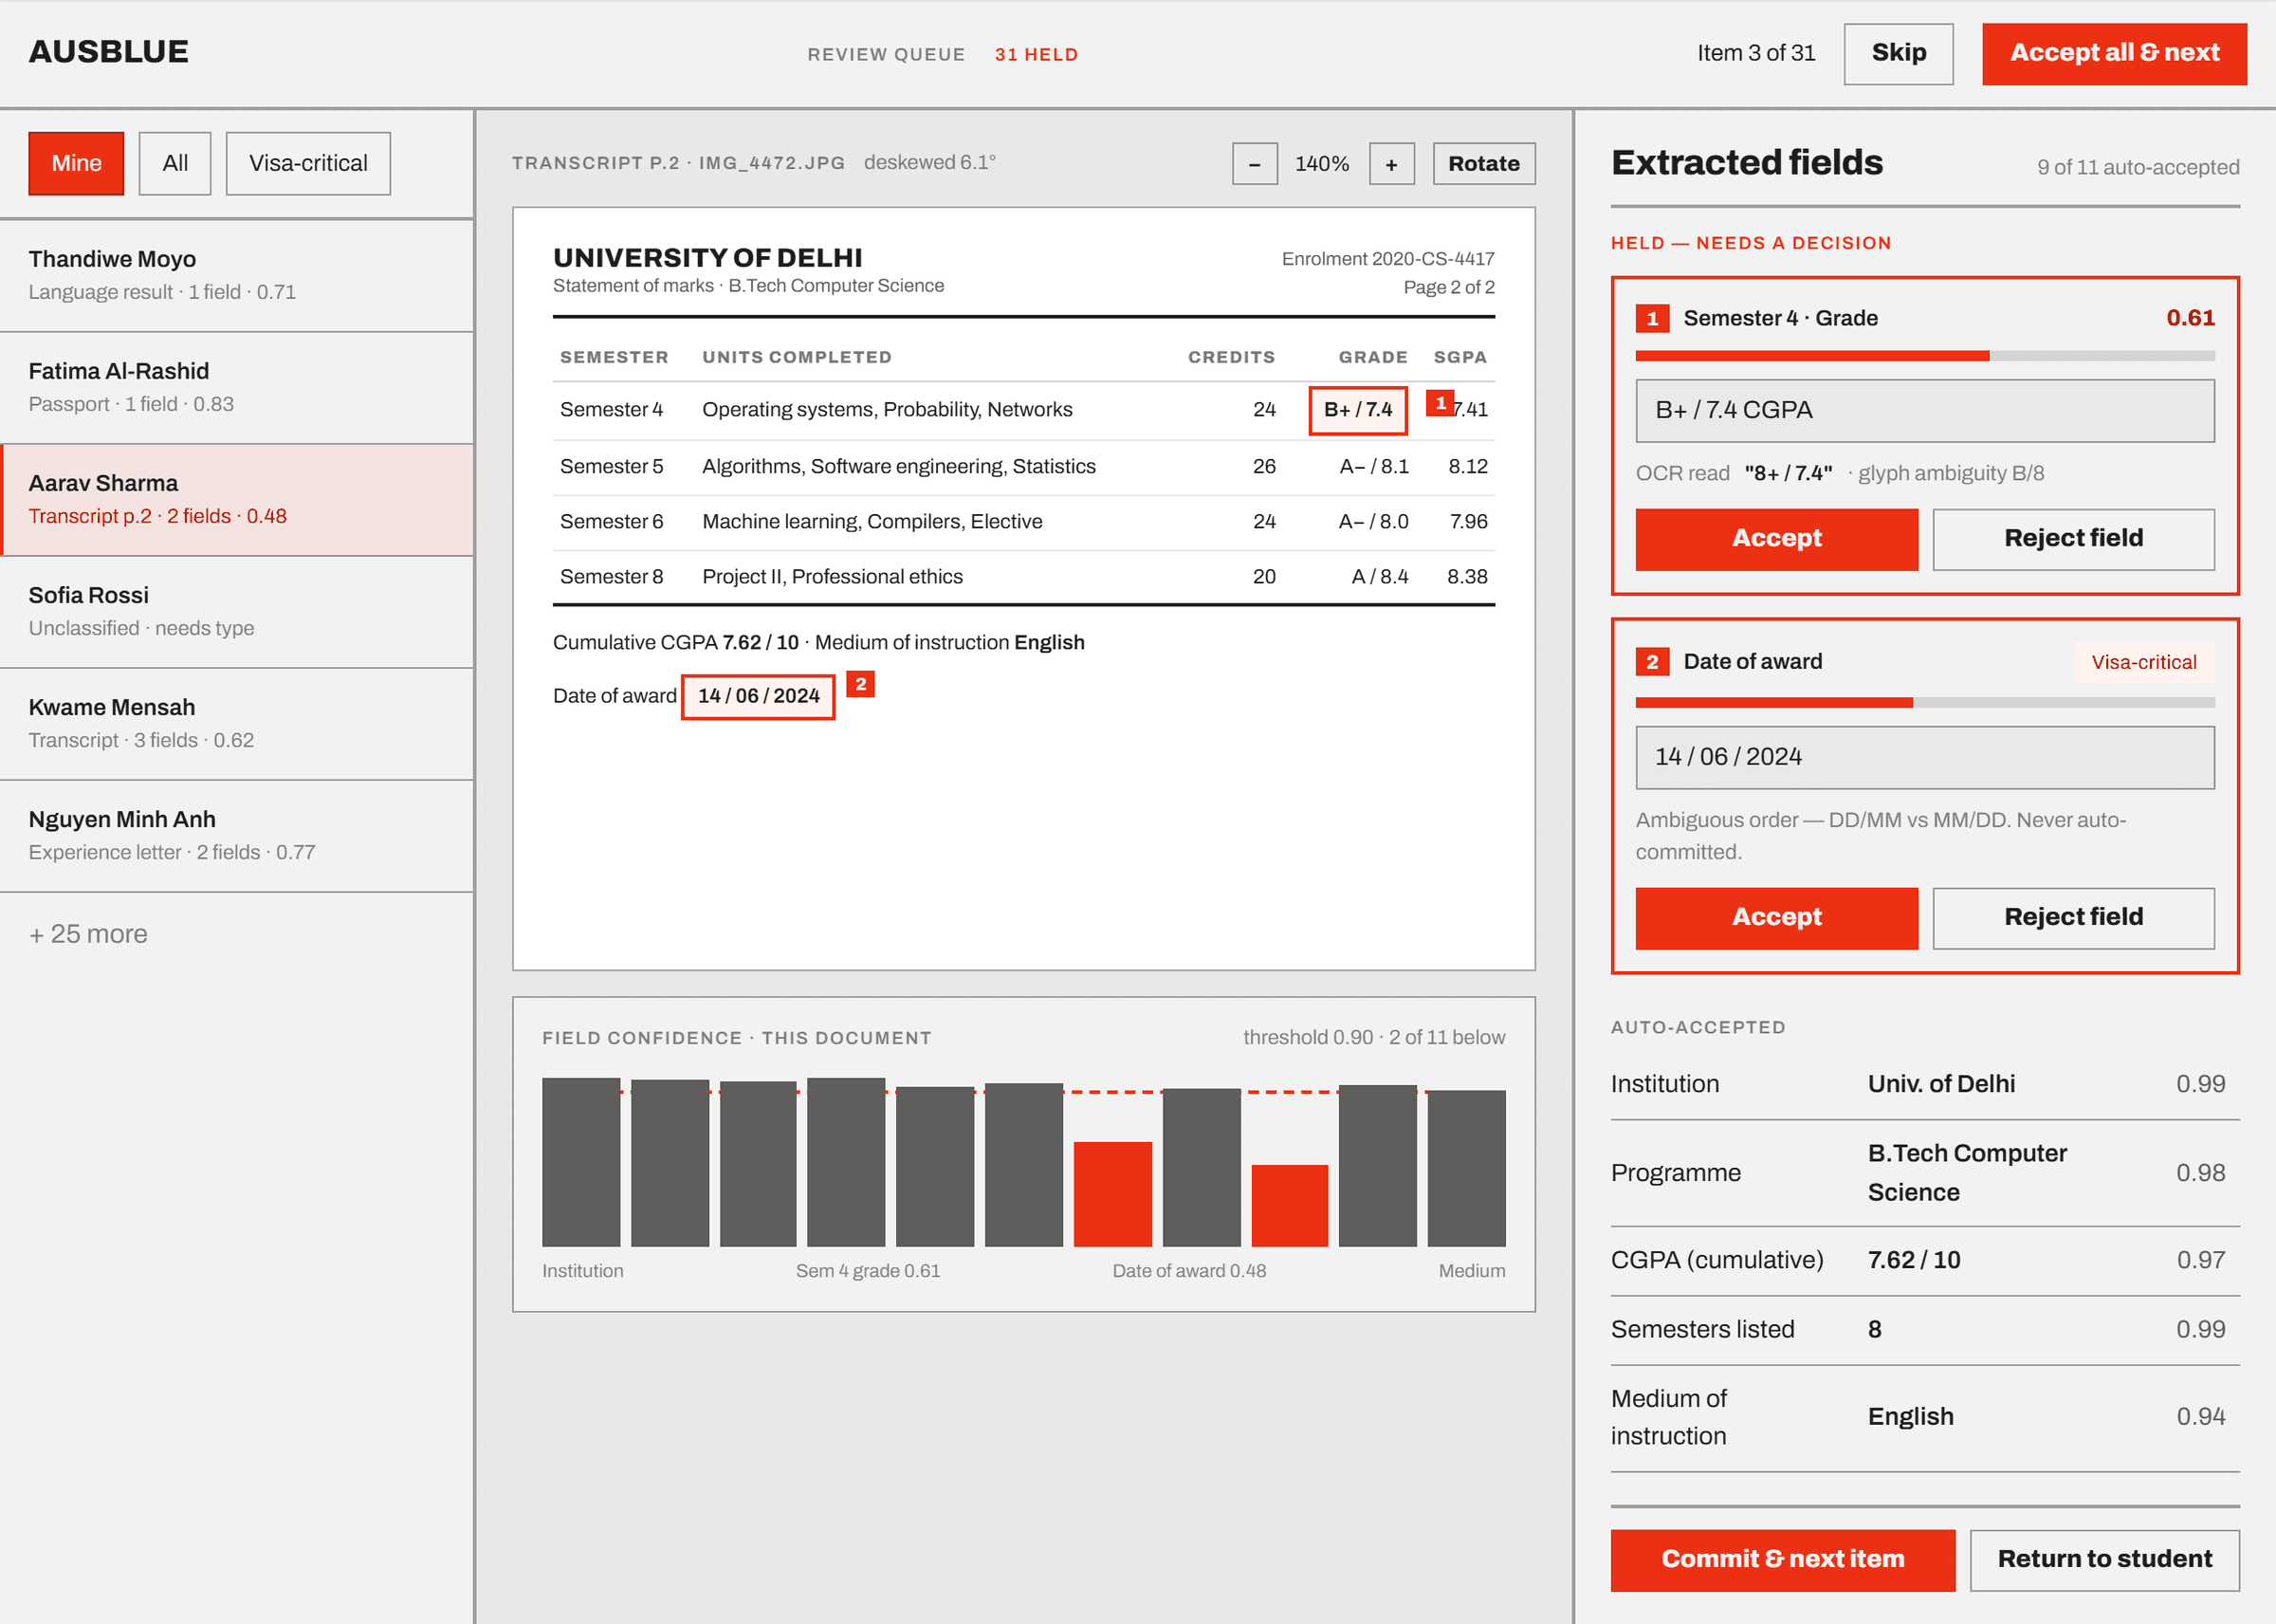This screenshot has height=1624, width=2276.
Task: Open Thandiwe Moyo queue item
Action: (x=237, y=275)
